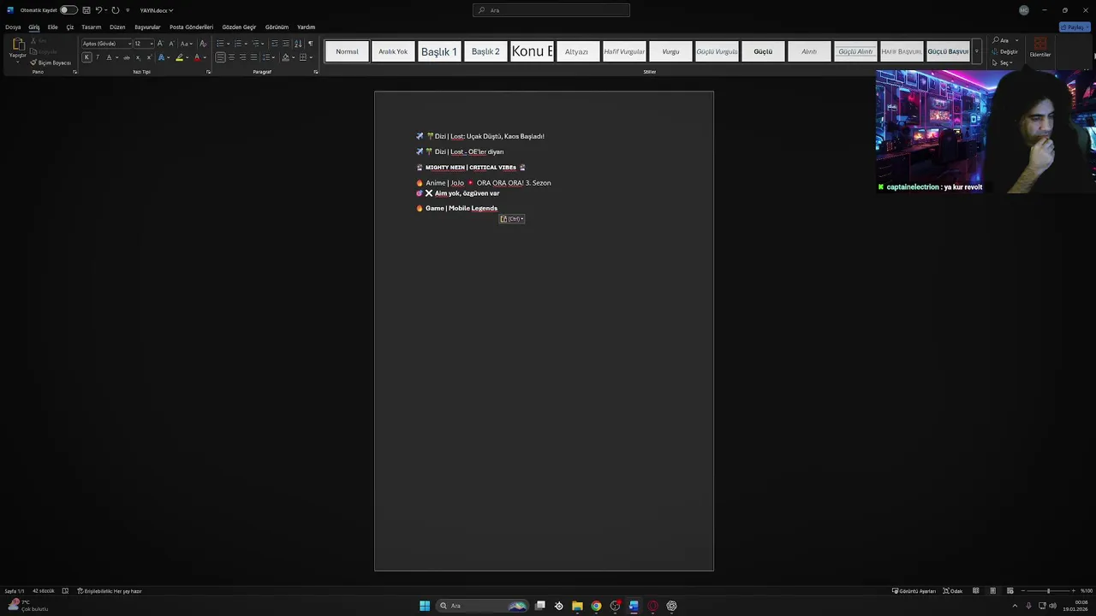Image resolution: width=1096 pixels, height=616 pixels.
Task: Increase paragraph indent
Action: (285, 44)
